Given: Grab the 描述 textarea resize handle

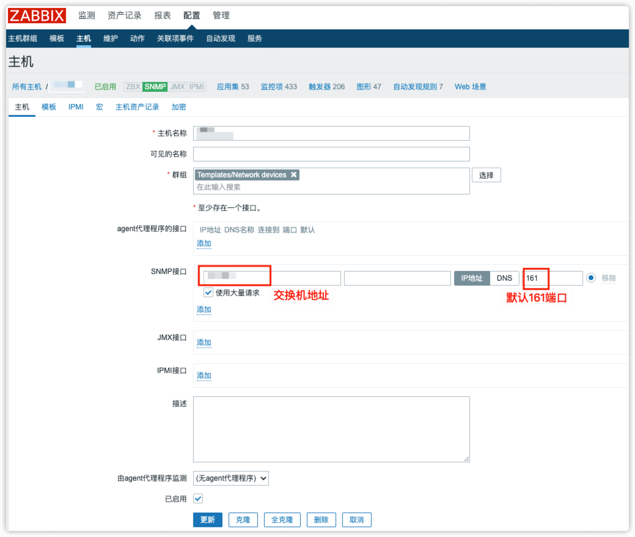Looking at the screenshot, I should click(x=466, y=459).
